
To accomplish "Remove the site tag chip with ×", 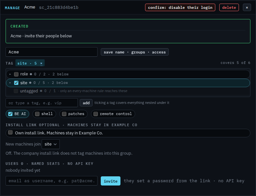I will [x=41, y=63].
